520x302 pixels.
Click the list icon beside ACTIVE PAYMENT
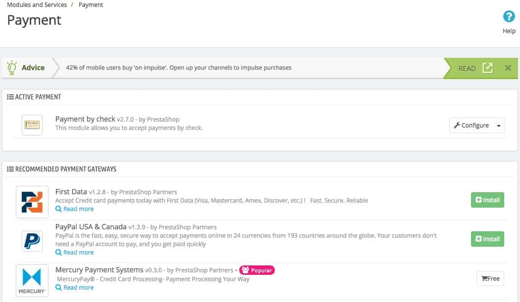(10, 96)
